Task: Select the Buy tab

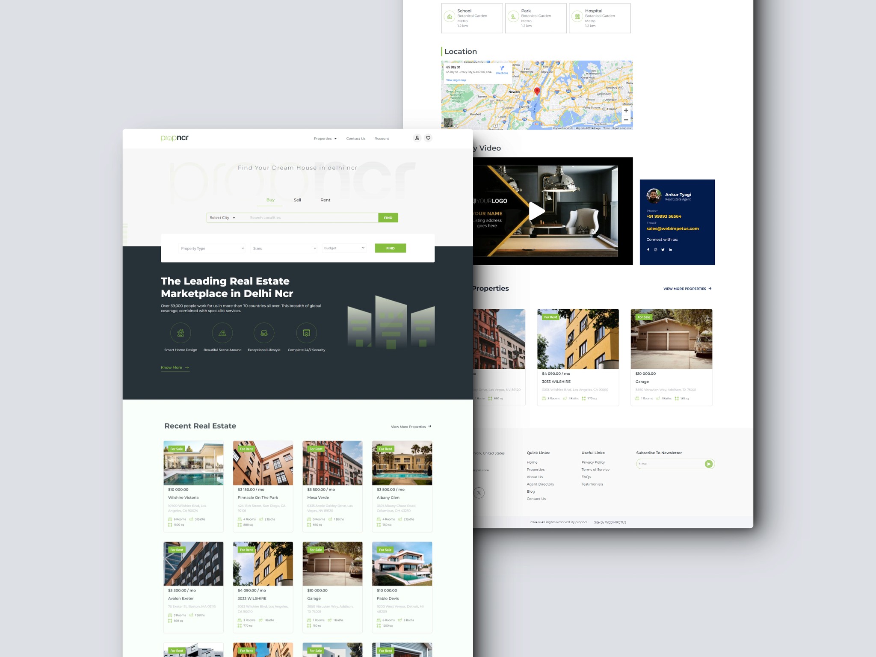Action: point(270,200)
